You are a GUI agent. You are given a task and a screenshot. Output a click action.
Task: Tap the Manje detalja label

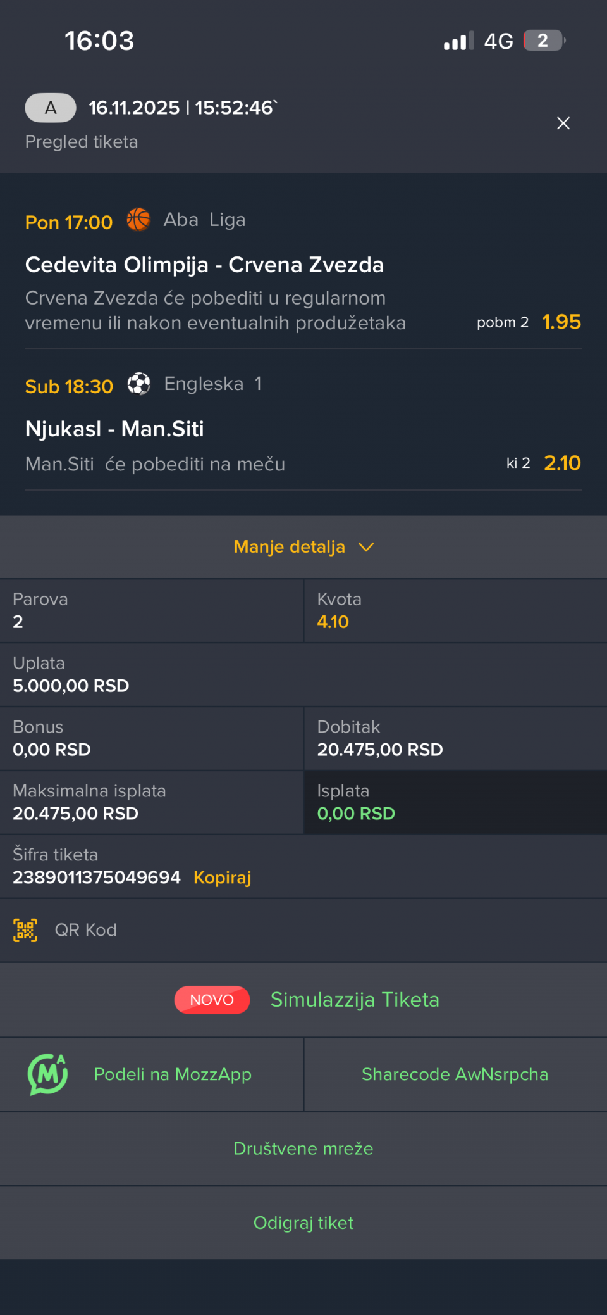coord(289,547)
